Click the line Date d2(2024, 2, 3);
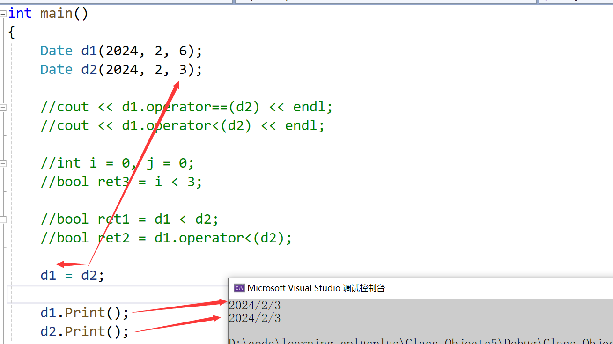The image size is (613, 344). coord(121,69)
